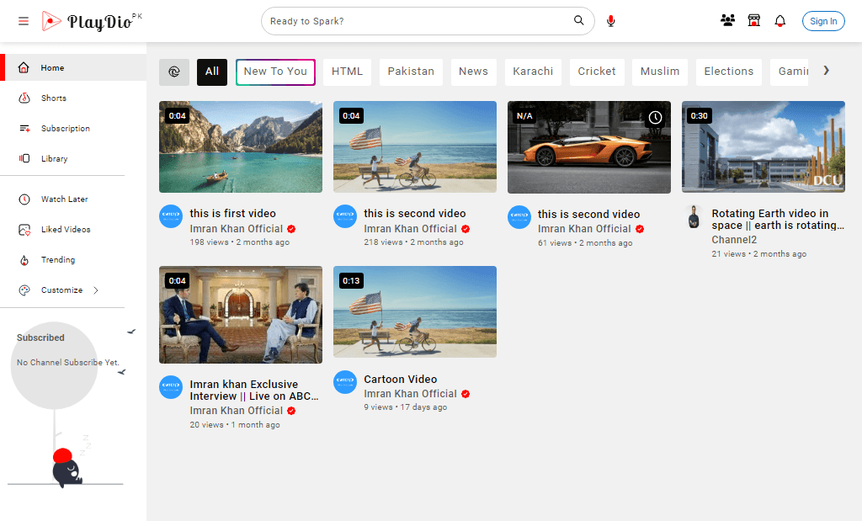Select the Muslim category chip
Image resolution: width=862 pixels, height=521 pixels.
(660, 72)
